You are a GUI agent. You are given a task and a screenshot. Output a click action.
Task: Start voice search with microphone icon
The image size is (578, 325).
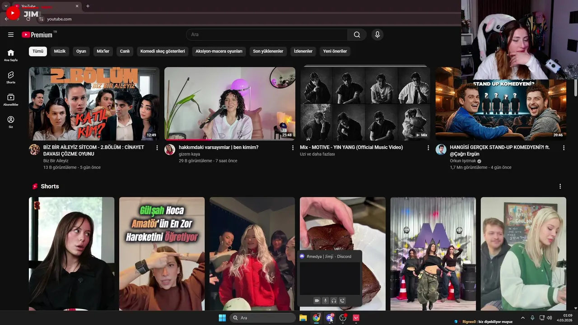pyautogui.click(x=378, y=35)
